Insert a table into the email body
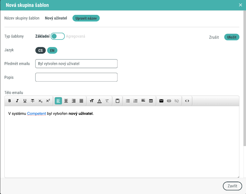 [x=151, y=101]
